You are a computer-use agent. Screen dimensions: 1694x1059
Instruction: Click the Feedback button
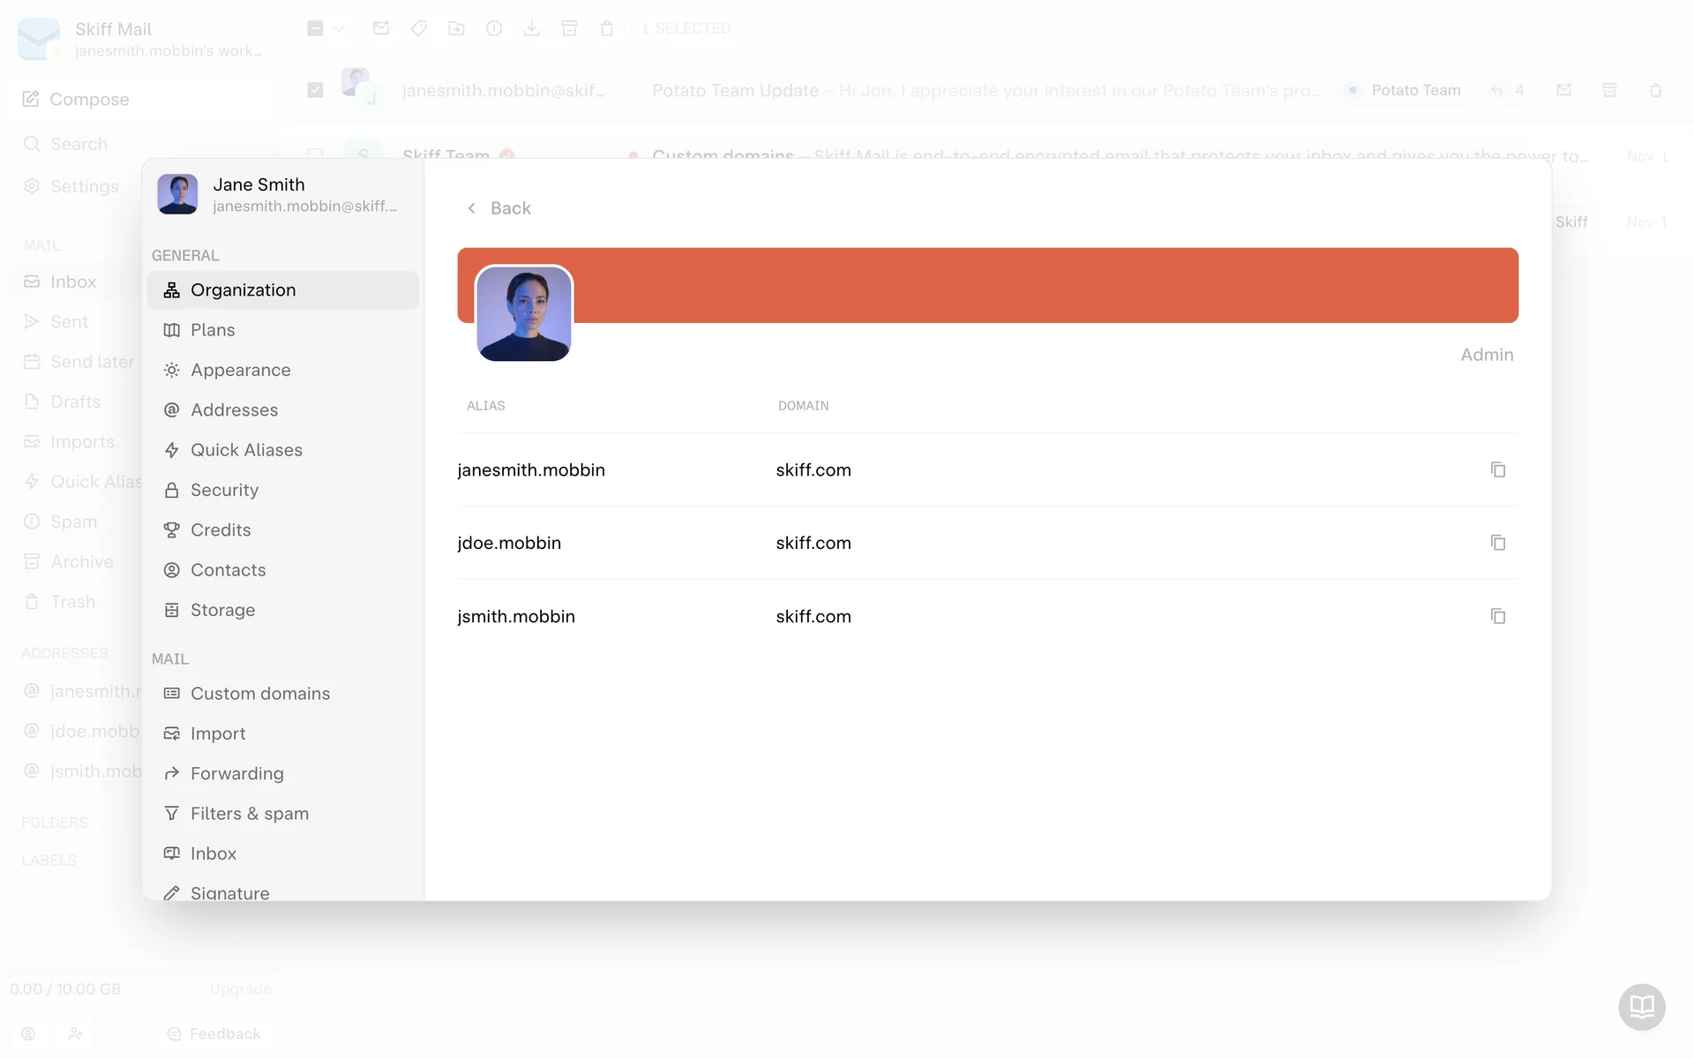pyautogui.click(x=214, y=1033)
